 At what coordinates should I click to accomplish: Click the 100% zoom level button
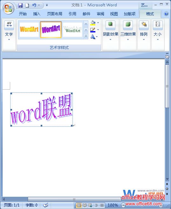(113, 205)
